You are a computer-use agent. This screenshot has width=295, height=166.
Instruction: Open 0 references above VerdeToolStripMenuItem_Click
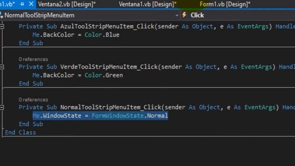(x=33, y=59)
